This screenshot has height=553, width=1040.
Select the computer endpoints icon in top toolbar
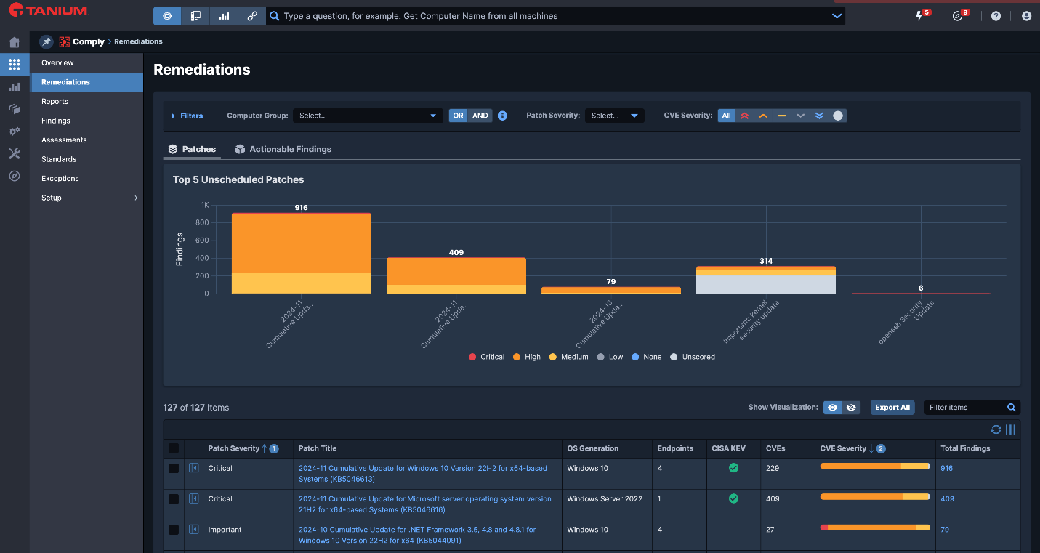click(195, 16)
